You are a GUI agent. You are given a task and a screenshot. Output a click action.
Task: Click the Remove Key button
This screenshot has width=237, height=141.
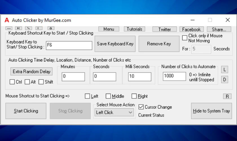pos(159,44)
